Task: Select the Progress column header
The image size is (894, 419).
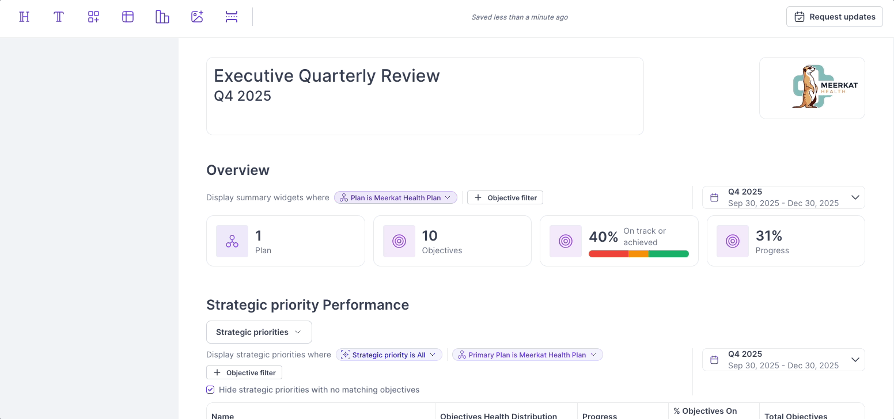Action: coord(599,416)
